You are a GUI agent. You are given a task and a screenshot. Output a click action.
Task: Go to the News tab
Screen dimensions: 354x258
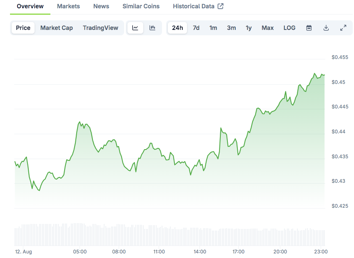pos(101,6)
